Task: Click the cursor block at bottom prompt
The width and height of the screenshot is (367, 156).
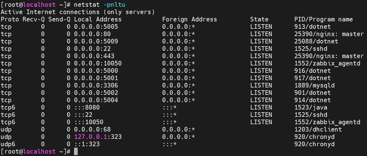Action: pos(76,151)
